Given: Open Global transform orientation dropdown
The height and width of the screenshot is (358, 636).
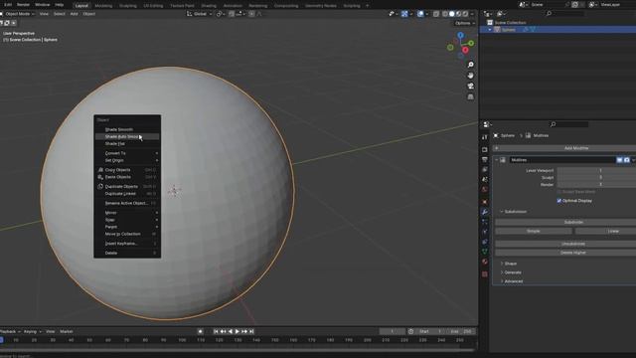Looking at the screenshot, I should click(200, 14).
